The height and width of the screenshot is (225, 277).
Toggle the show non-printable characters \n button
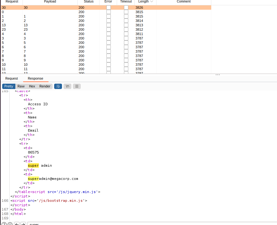pos(67,86)
